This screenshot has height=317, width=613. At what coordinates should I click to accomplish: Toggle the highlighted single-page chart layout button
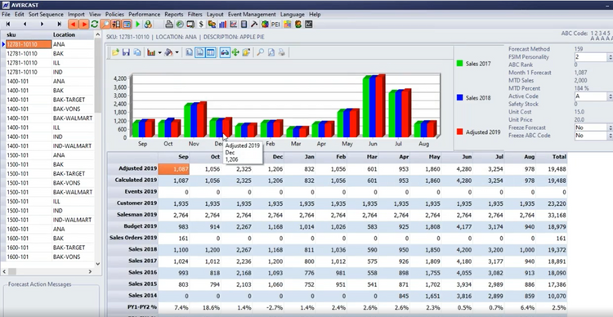(200, 52)
